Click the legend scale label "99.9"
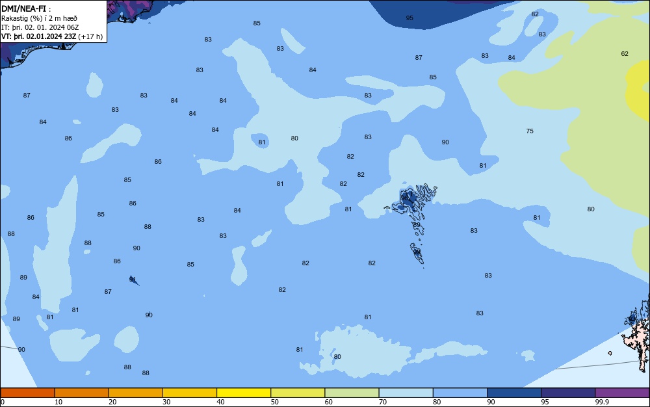 (601, 402)
